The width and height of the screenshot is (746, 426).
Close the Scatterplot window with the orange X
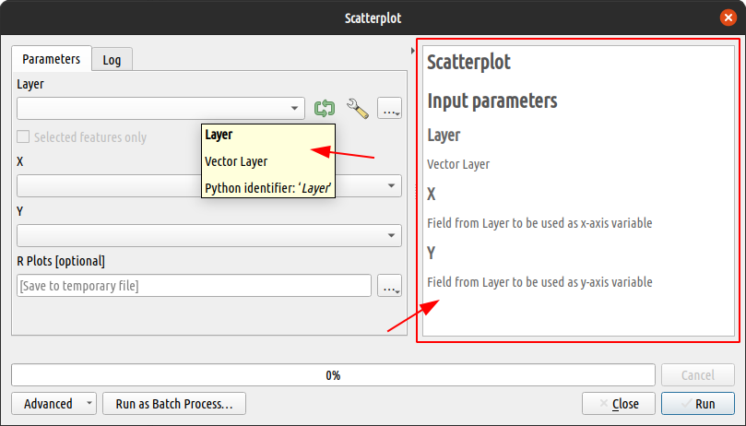click(728, 18)
